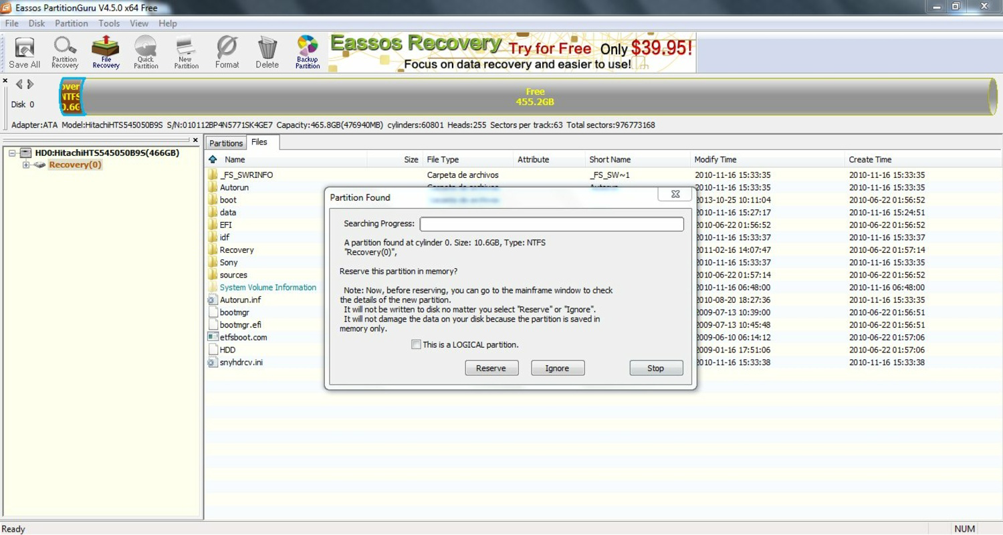
Task: Select the Sony folder icon
Action: click(x=213, y=263)
